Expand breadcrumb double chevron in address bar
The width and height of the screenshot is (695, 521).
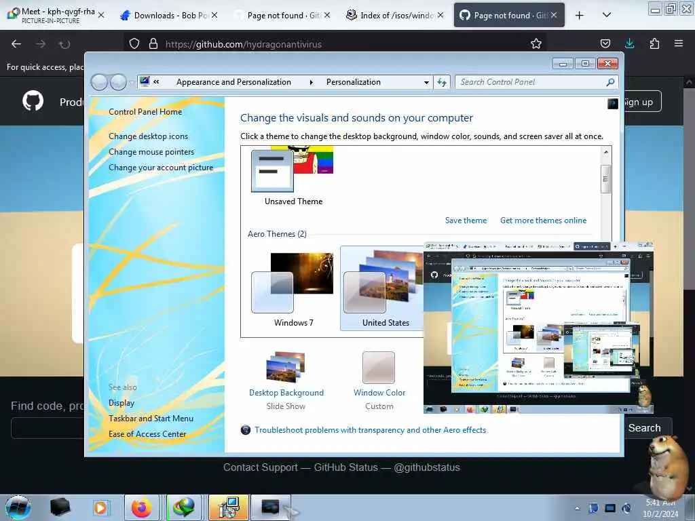pos(157,81)
